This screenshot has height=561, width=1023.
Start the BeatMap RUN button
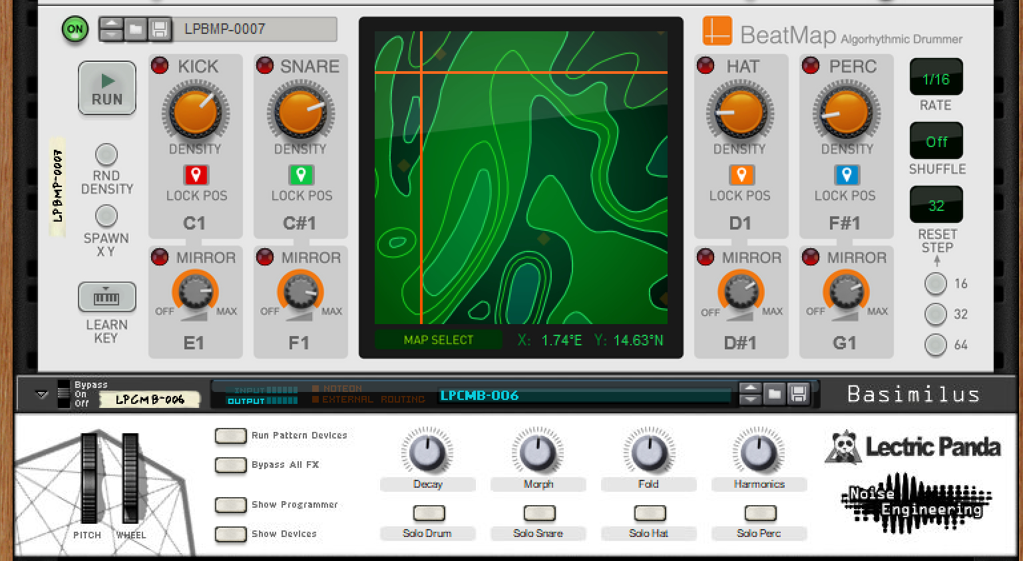pos(107,89)
